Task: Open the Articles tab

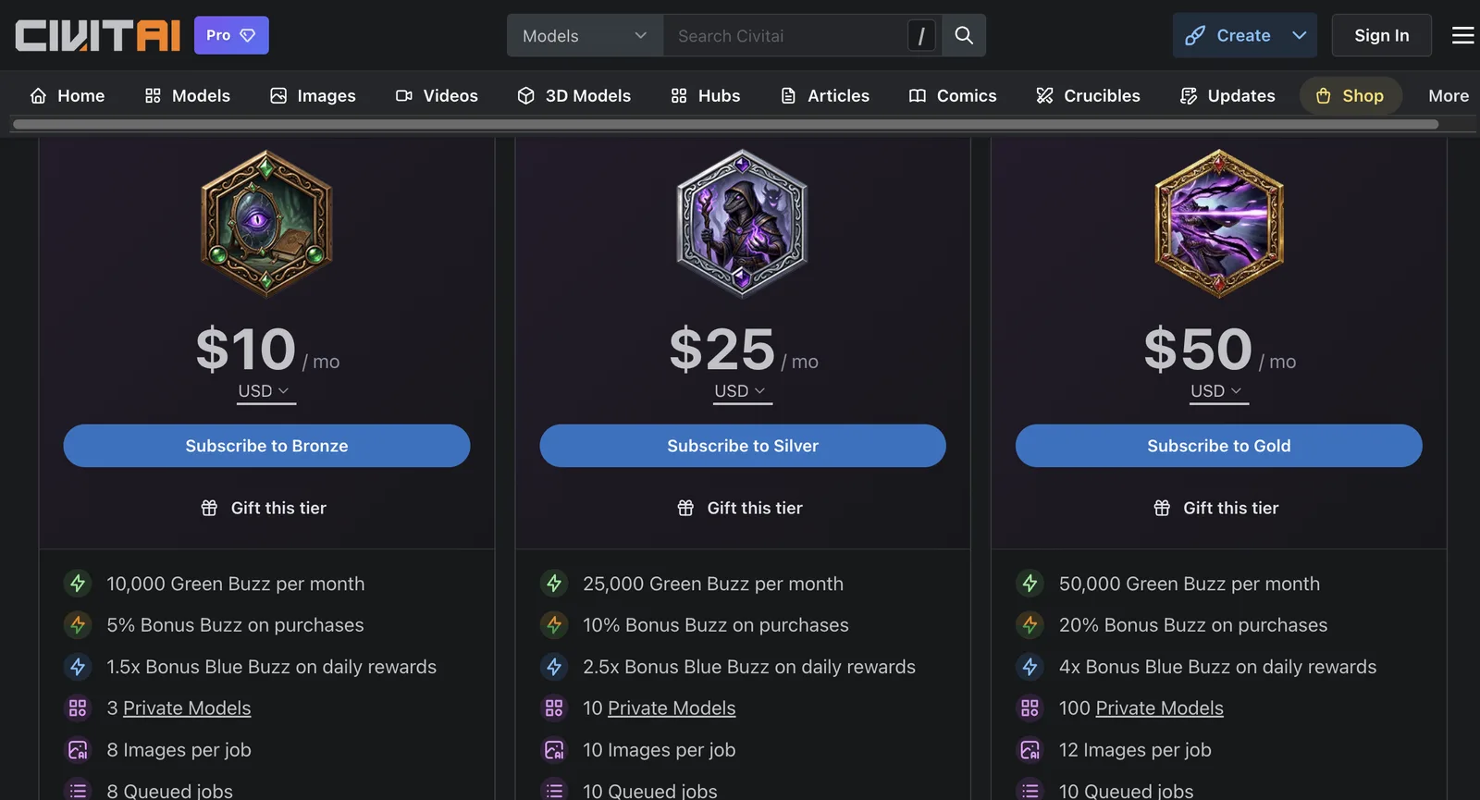Action: pos(825,95)
